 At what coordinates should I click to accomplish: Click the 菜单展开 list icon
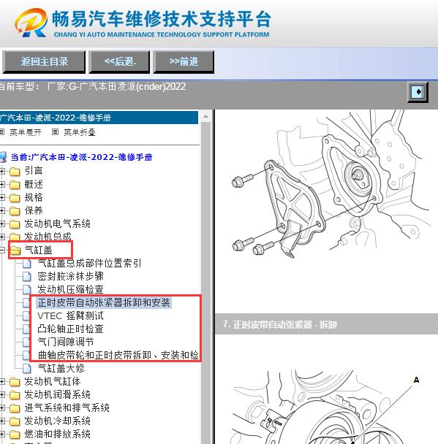(1, 131)
